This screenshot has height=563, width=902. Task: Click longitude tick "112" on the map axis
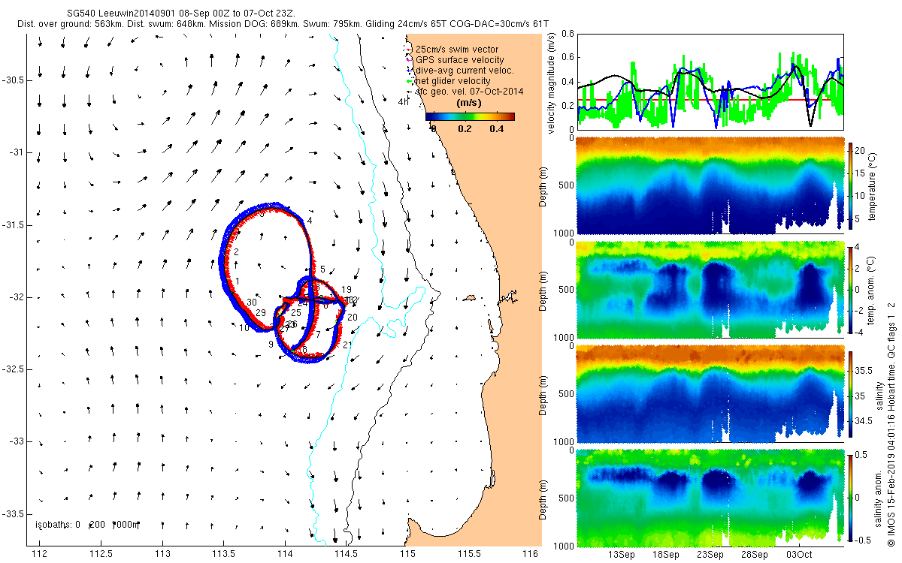tap(40, 553)
